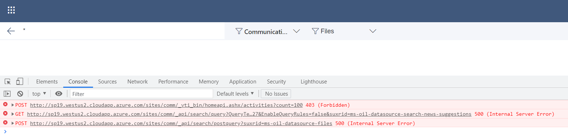Activate DevTools inspect element picker

tap(8, 82)
